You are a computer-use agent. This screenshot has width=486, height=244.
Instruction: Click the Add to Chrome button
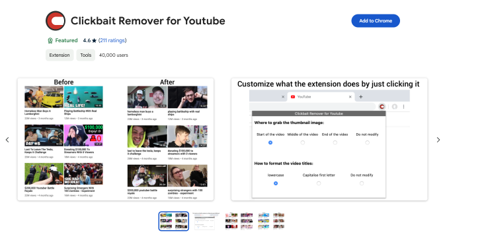[376, 20]
